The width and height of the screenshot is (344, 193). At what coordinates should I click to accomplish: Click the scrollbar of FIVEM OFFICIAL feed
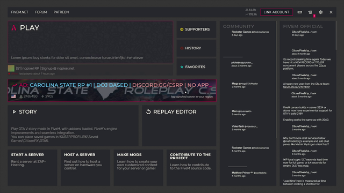pyautogui.click(x=335, y=35)
